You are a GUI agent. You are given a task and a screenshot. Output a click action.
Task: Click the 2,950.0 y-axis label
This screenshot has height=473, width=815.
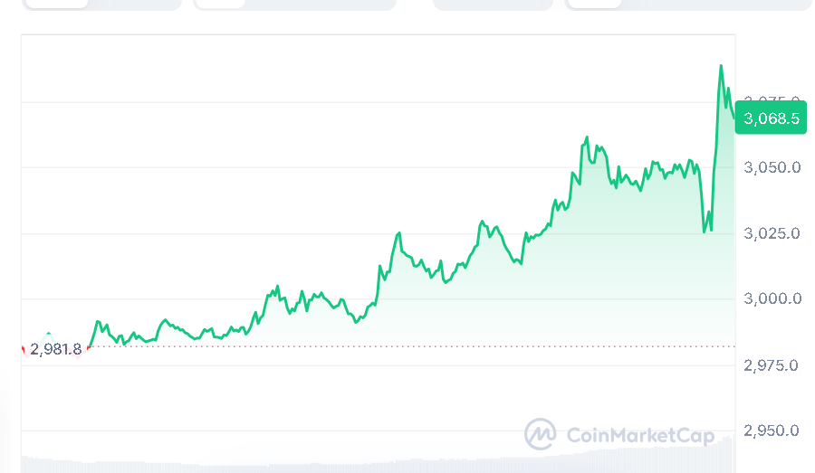(772, 430)
